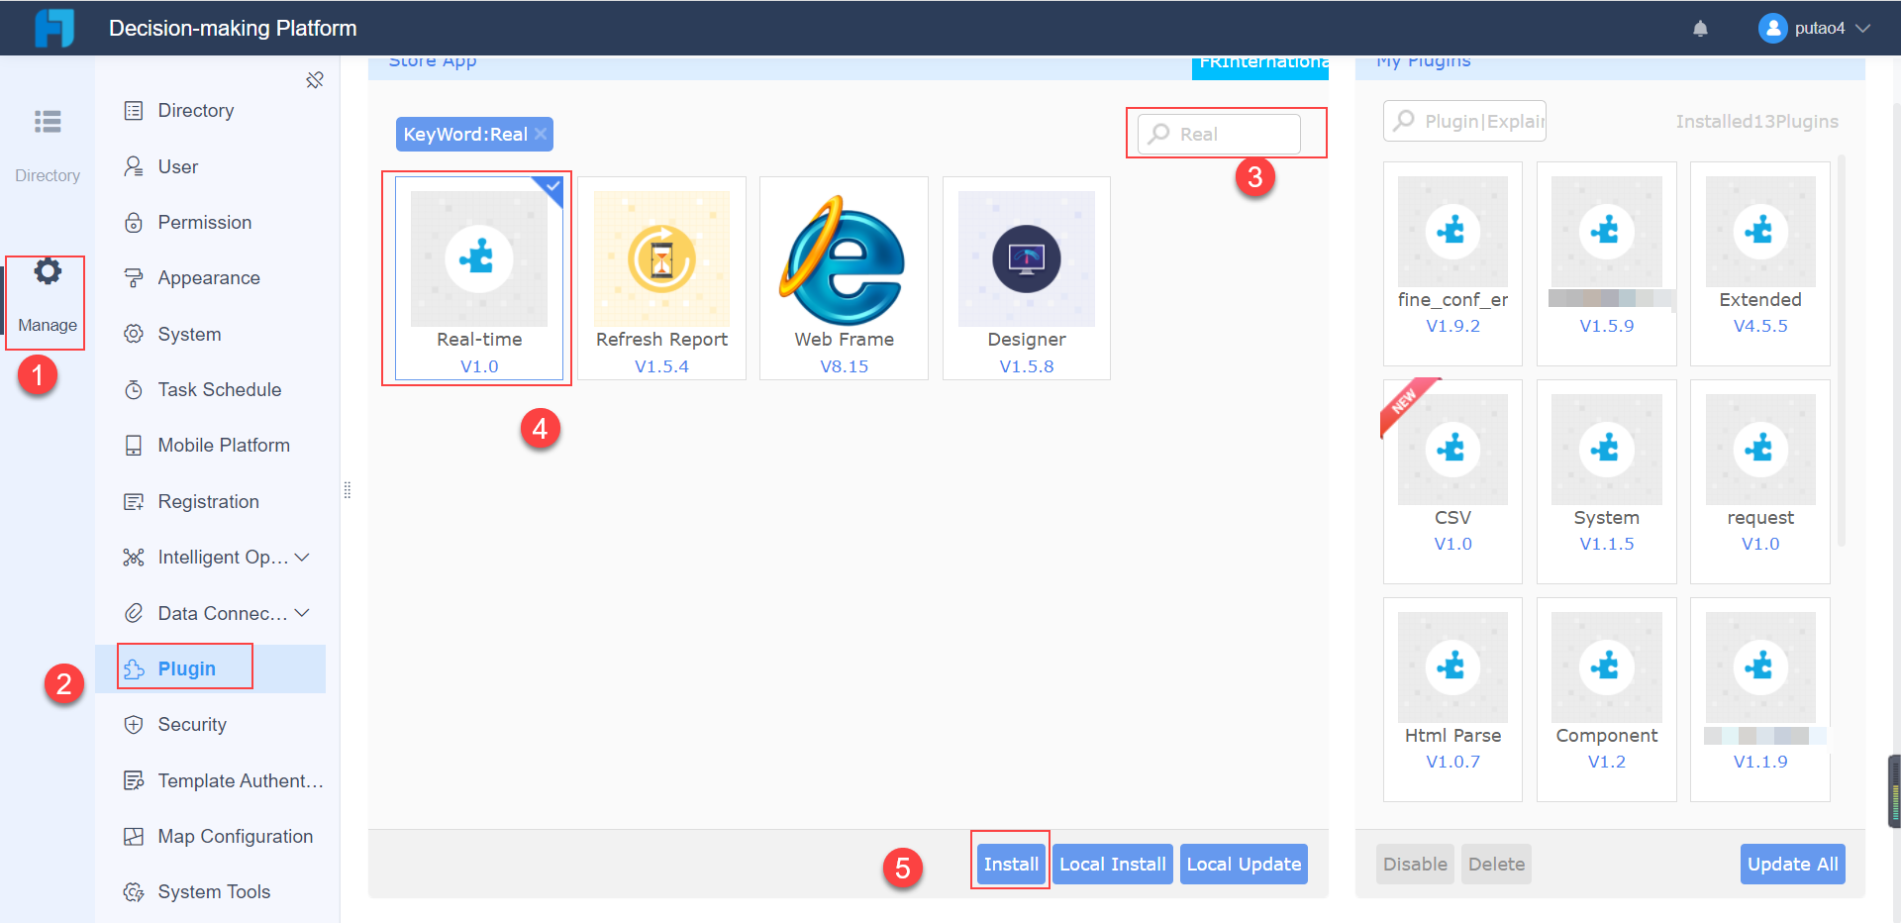Click the Local Update button
The image size is (1901, 923).
(1244, 865)
